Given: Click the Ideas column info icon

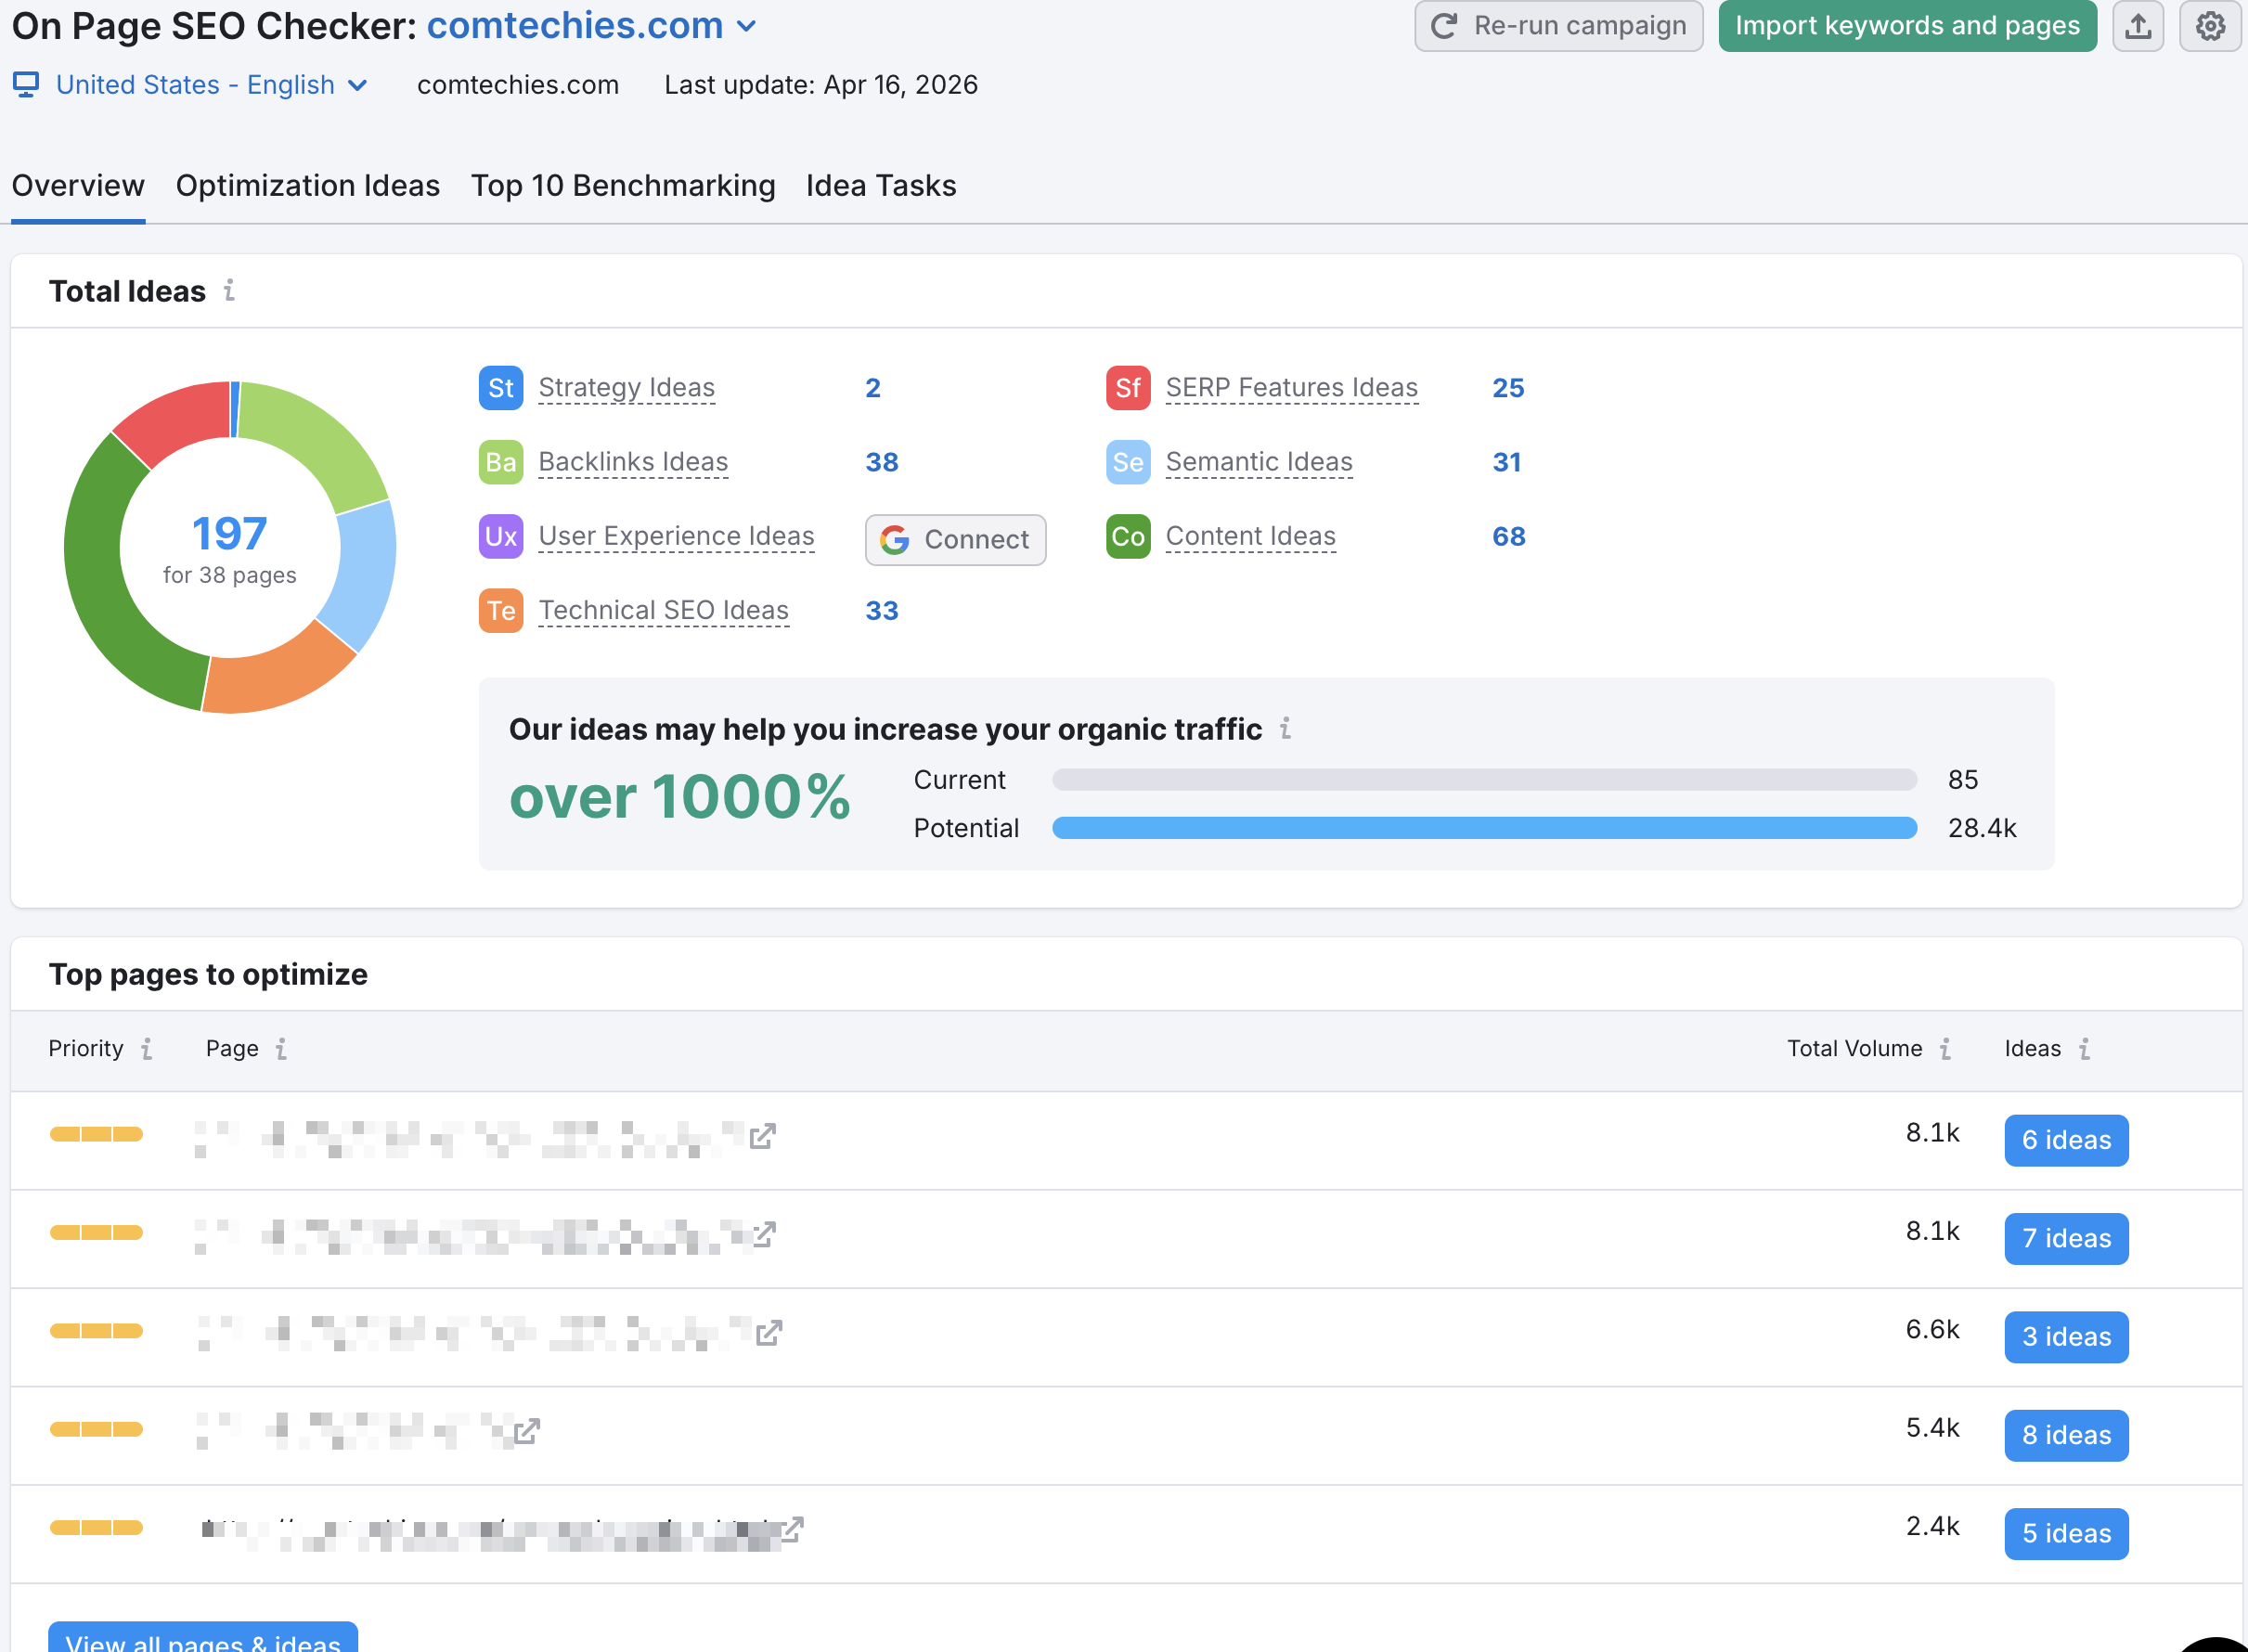Looking at the screenshot, I should click(x=2084, y=1048).
